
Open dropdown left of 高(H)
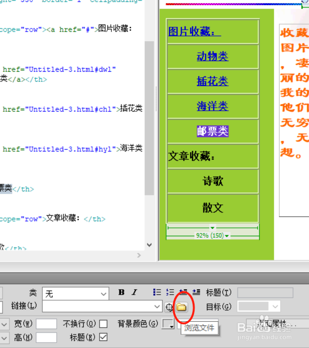click(x=4, y=338)
